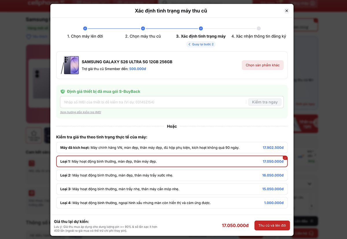Click expected buyback total 17.050.000đ
347x239 pixels.
235,225
